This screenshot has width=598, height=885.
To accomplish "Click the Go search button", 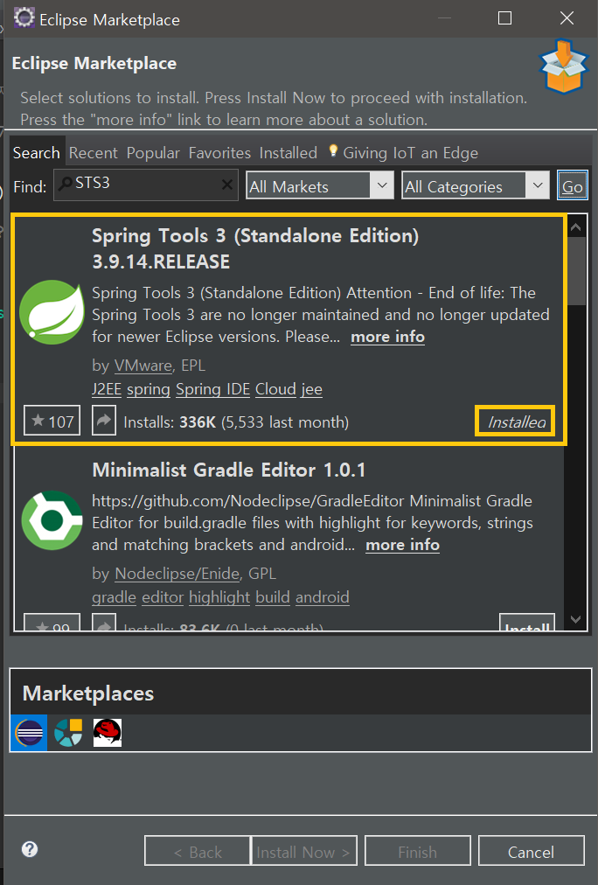I will (x=572, y=185).
